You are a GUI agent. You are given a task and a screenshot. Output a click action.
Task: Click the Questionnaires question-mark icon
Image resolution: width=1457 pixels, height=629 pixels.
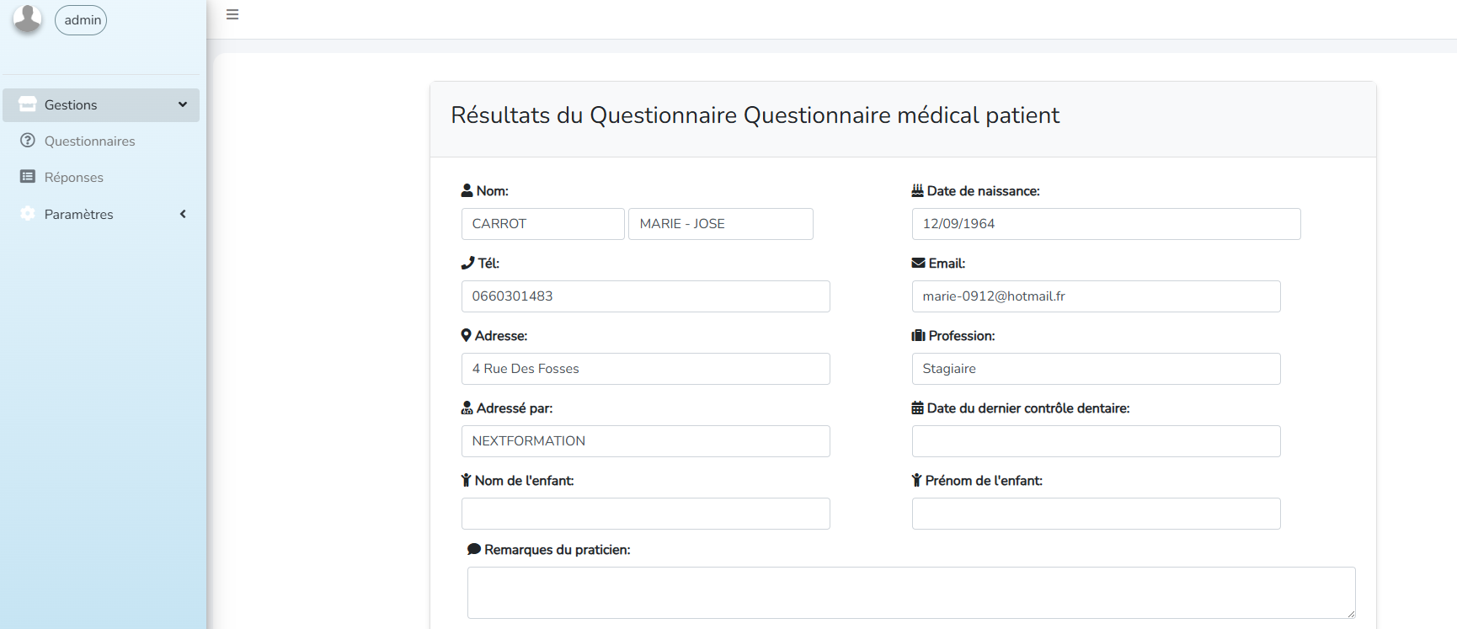point(28,141)
